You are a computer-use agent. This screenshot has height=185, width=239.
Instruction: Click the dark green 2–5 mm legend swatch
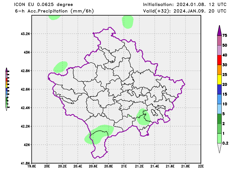click(219, 119)
